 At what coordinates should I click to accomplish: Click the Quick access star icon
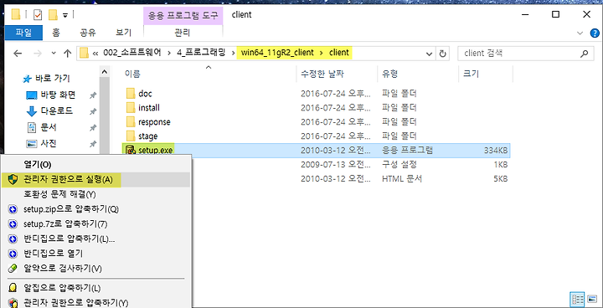(x=28, y=80)
